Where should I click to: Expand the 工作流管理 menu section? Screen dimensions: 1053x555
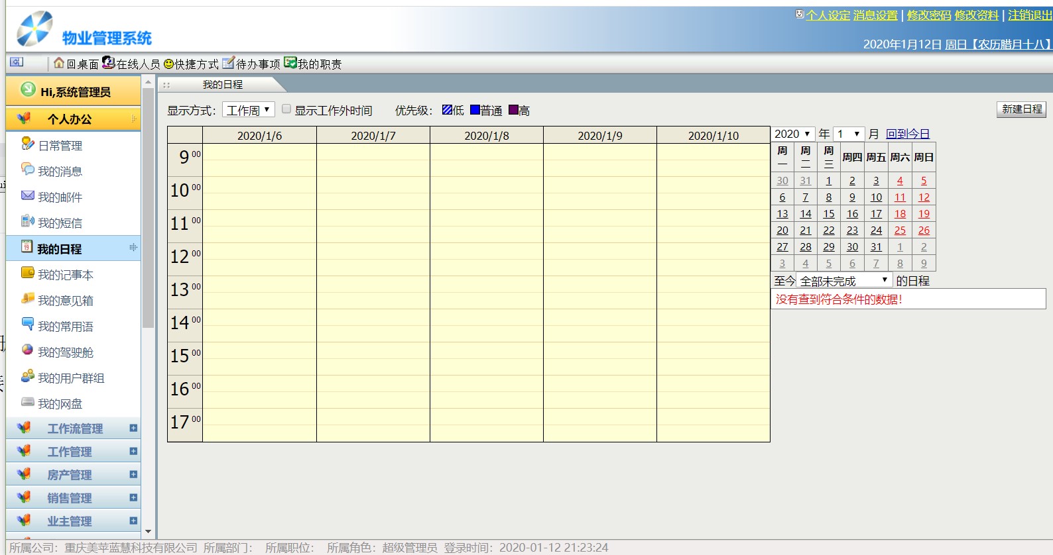pos(133,429)
